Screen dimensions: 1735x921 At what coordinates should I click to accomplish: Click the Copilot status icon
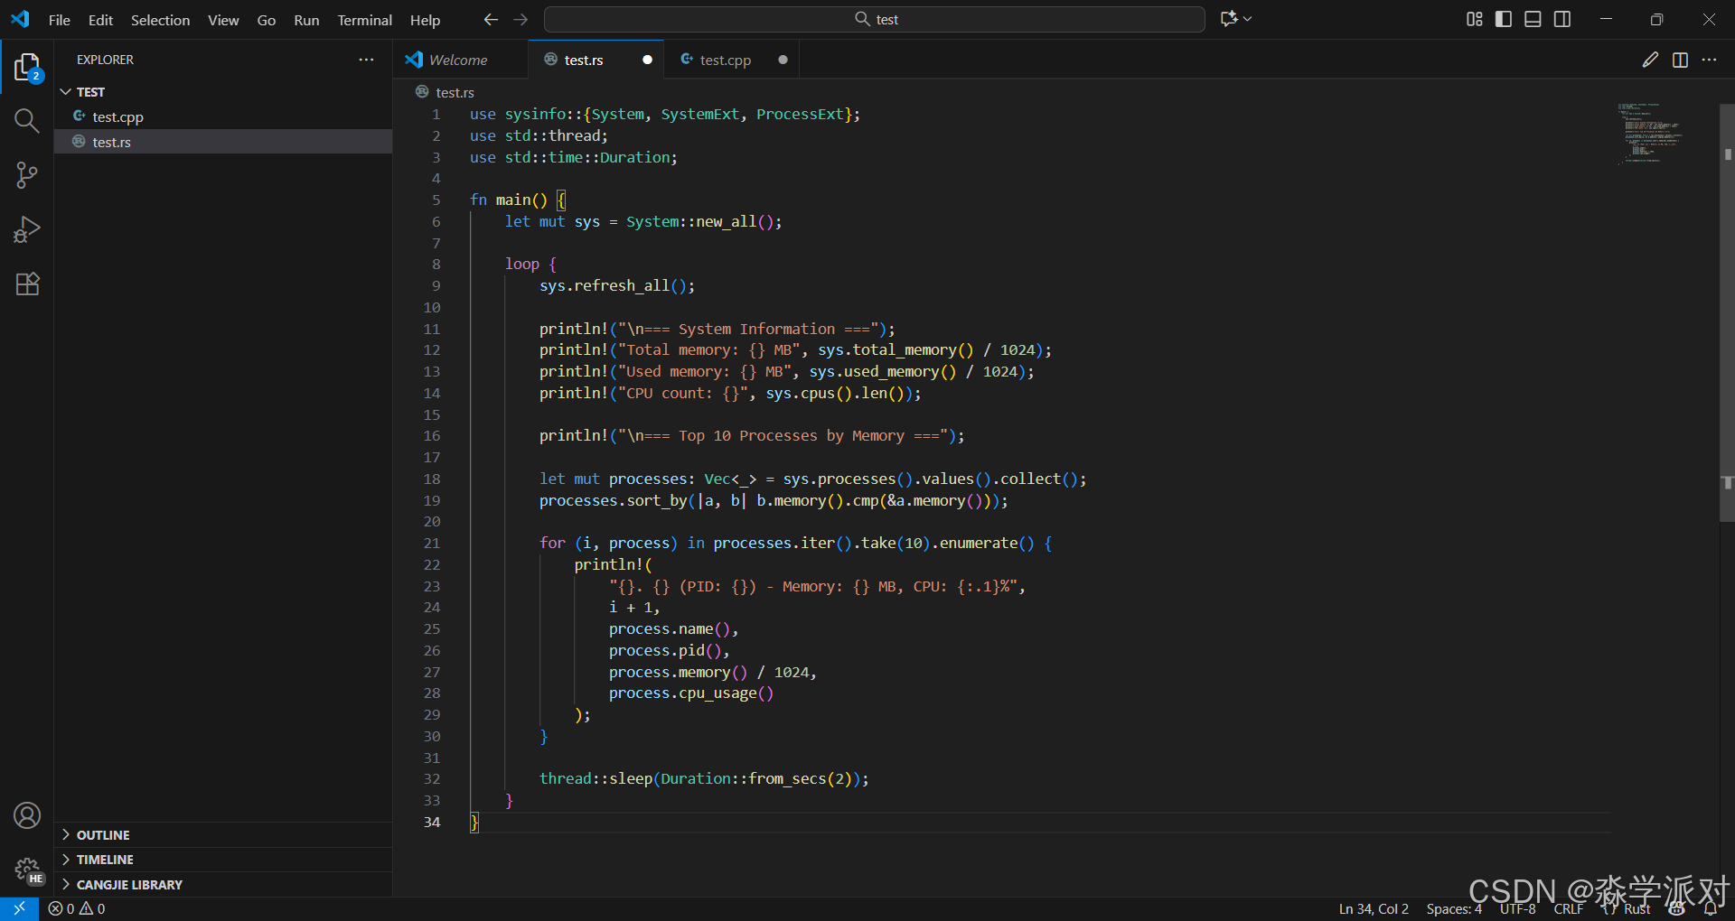tap(1677, 909)
